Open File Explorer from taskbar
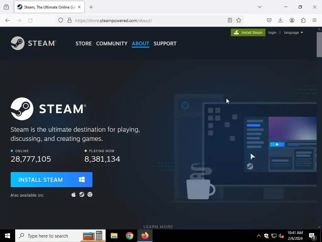The image size is (322, 242). [114, 236]
